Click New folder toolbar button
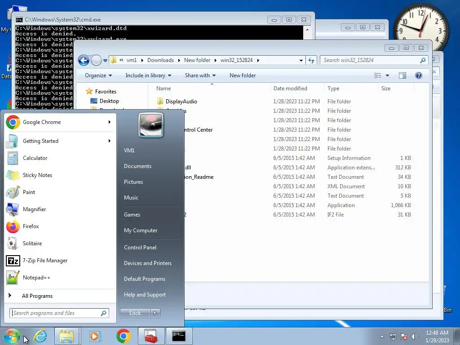Screen dimensions: 460x345 coord(242,75)
